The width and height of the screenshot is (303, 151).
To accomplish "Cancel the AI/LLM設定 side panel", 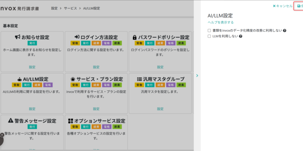I will click(x=282, y=6).
